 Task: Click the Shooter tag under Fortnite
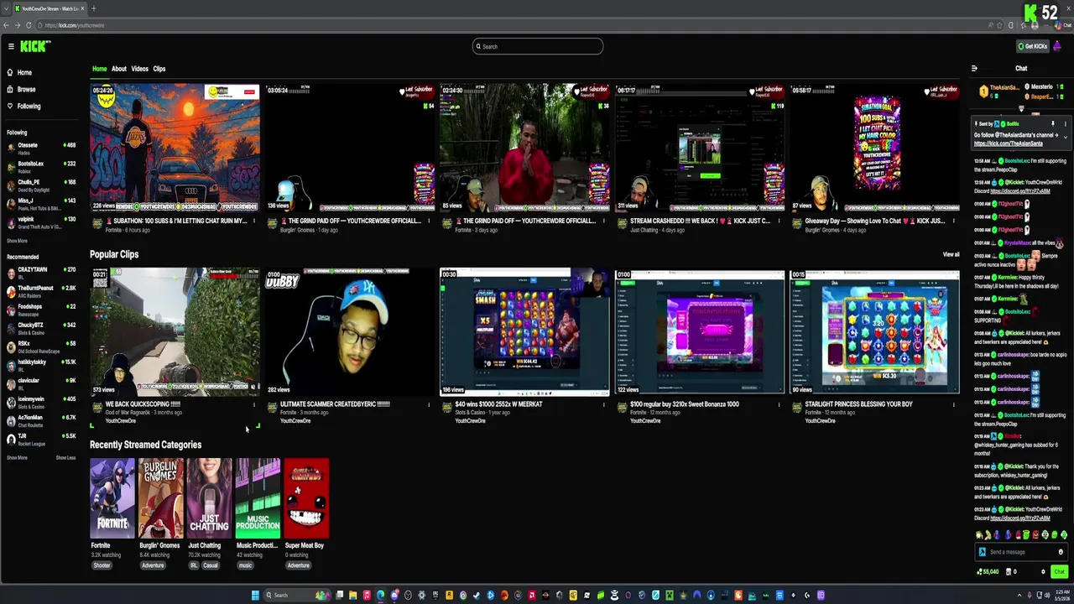(x=102, y=565)
